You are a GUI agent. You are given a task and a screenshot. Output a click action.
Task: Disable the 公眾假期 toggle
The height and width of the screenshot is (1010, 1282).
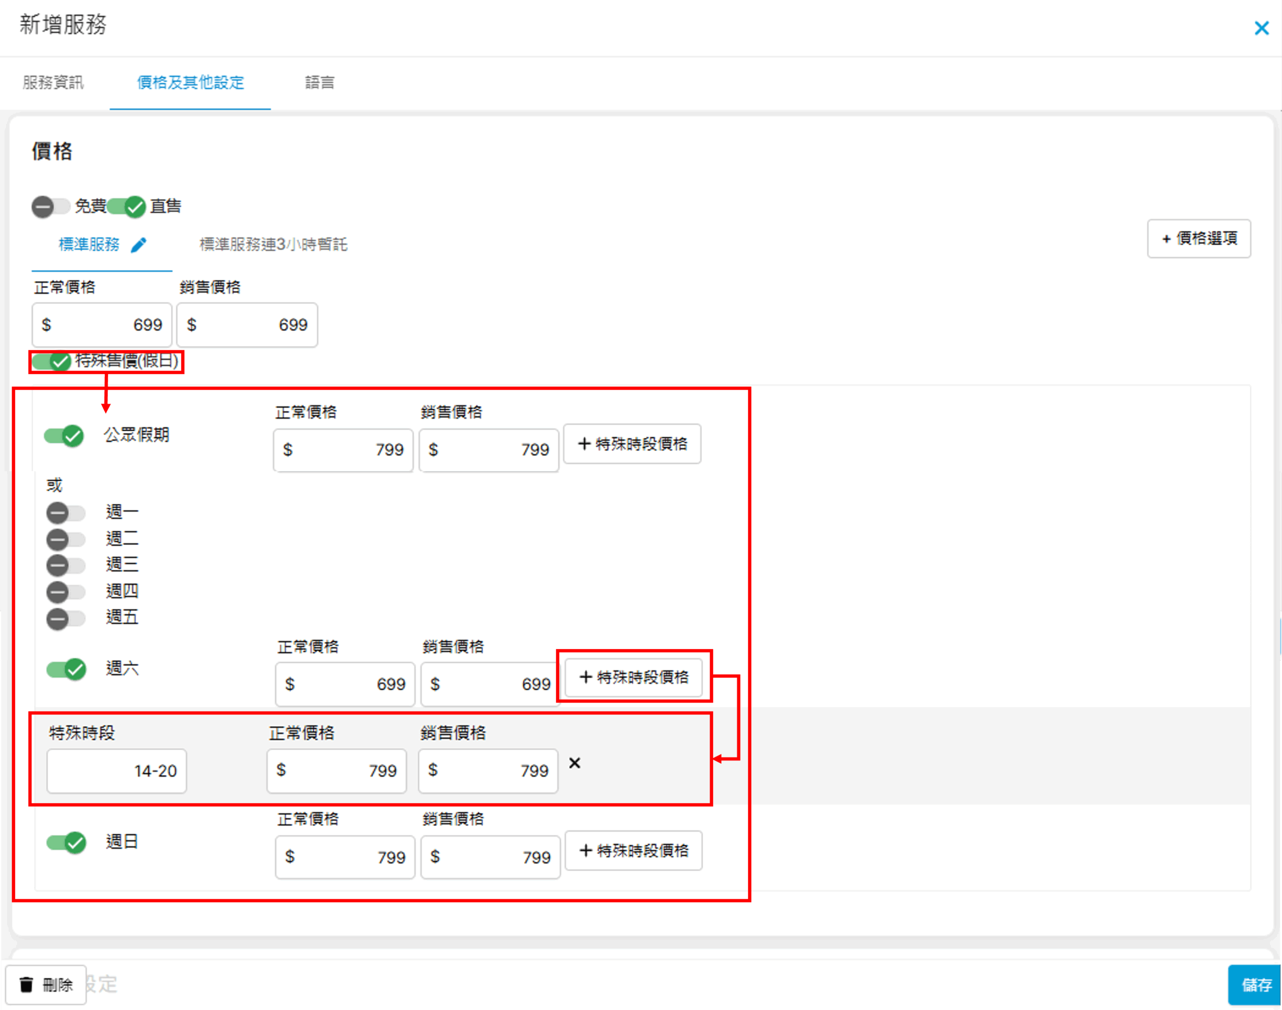tap(65, 436)
